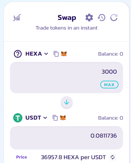
Task: Click the USDT Balance: 0 label
Action: point(111,118)
